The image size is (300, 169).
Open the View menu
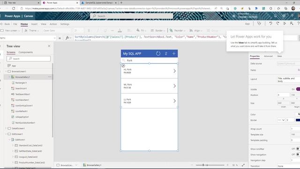[44, 24]
